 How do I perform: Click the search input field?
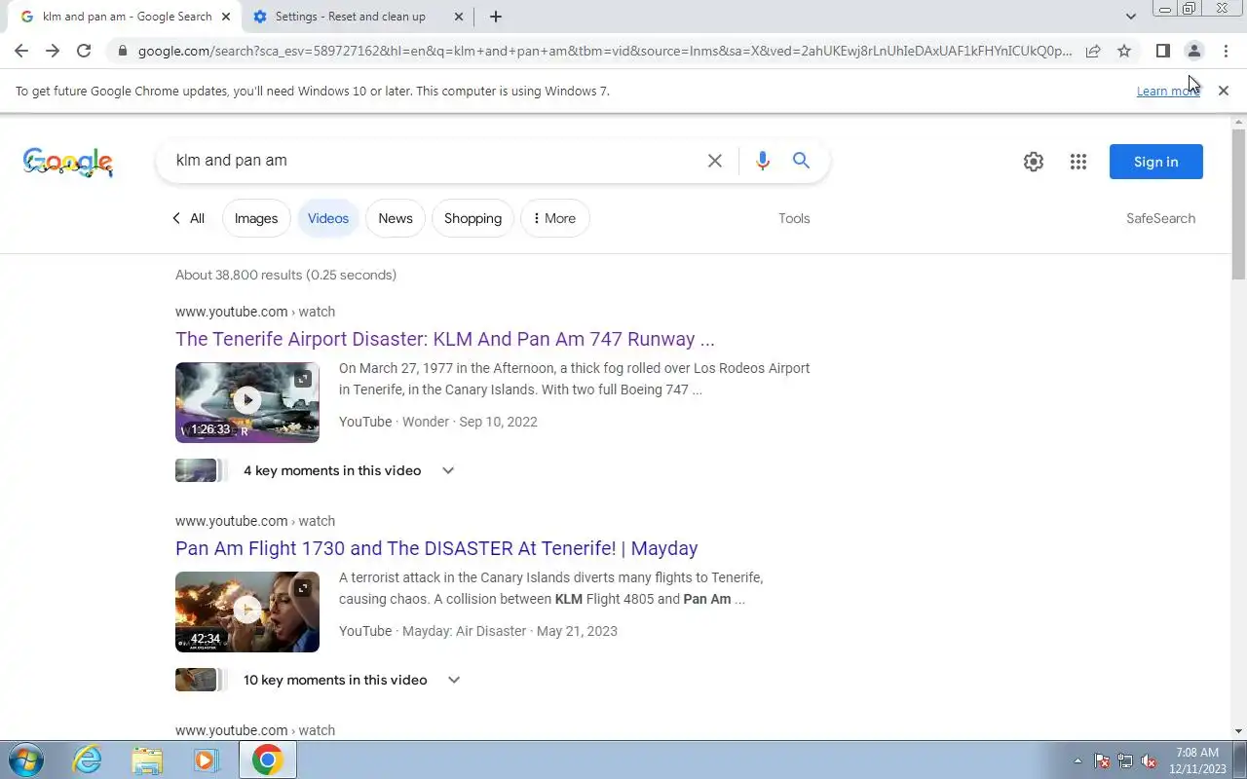click(x=434, y=161)
